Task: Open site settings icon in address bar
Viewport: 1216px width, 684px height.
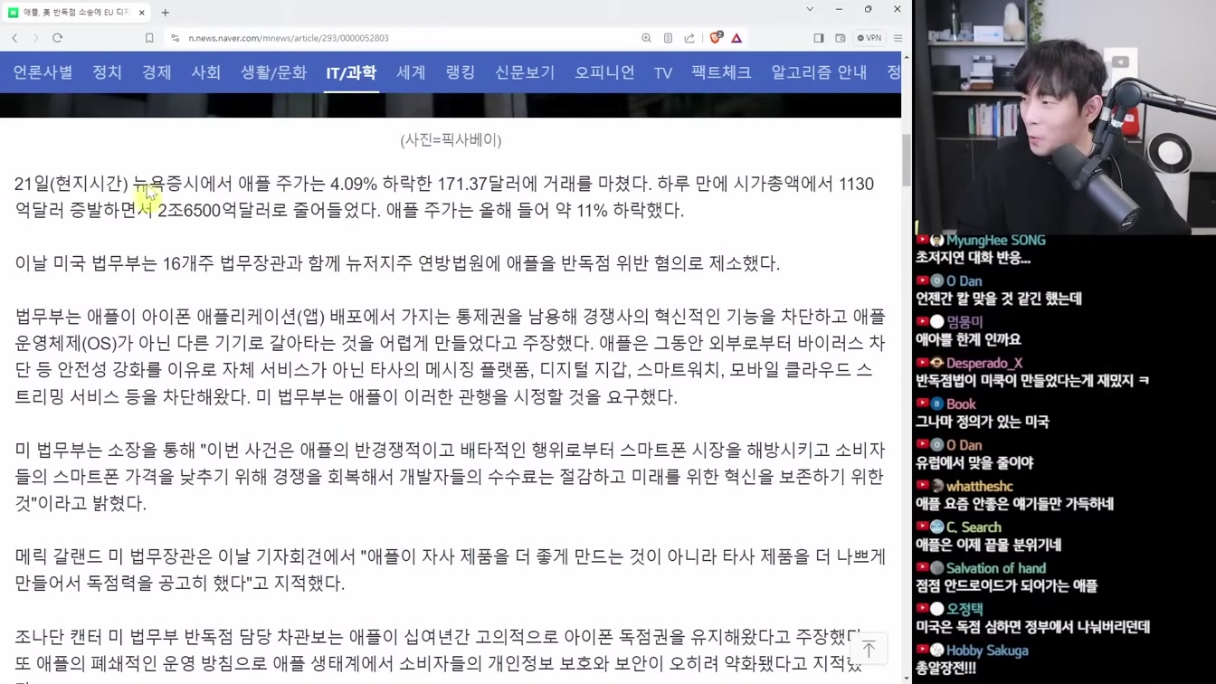Action: [x=175, y=38]
